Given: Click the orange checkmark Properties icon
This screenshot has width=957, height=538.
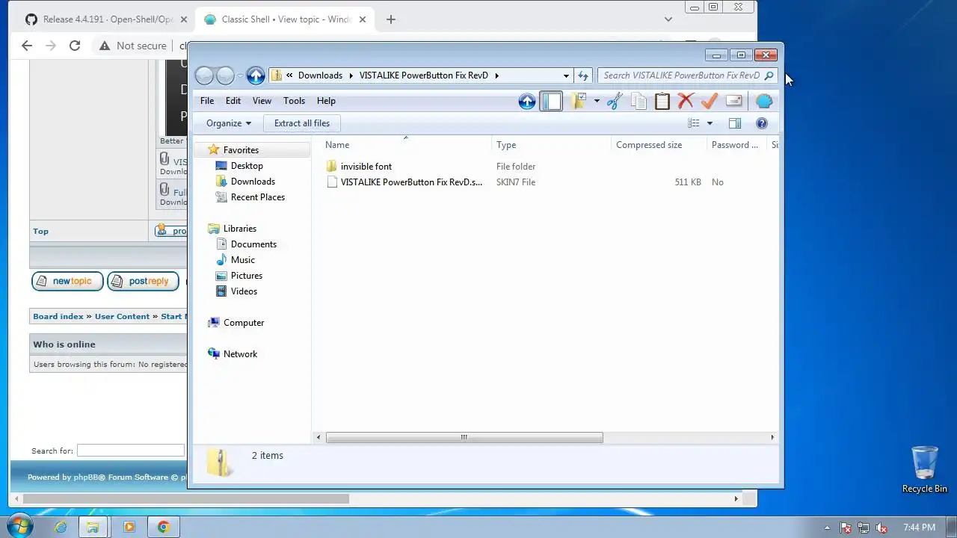Looking at the screenshot, I should point(710,101).
